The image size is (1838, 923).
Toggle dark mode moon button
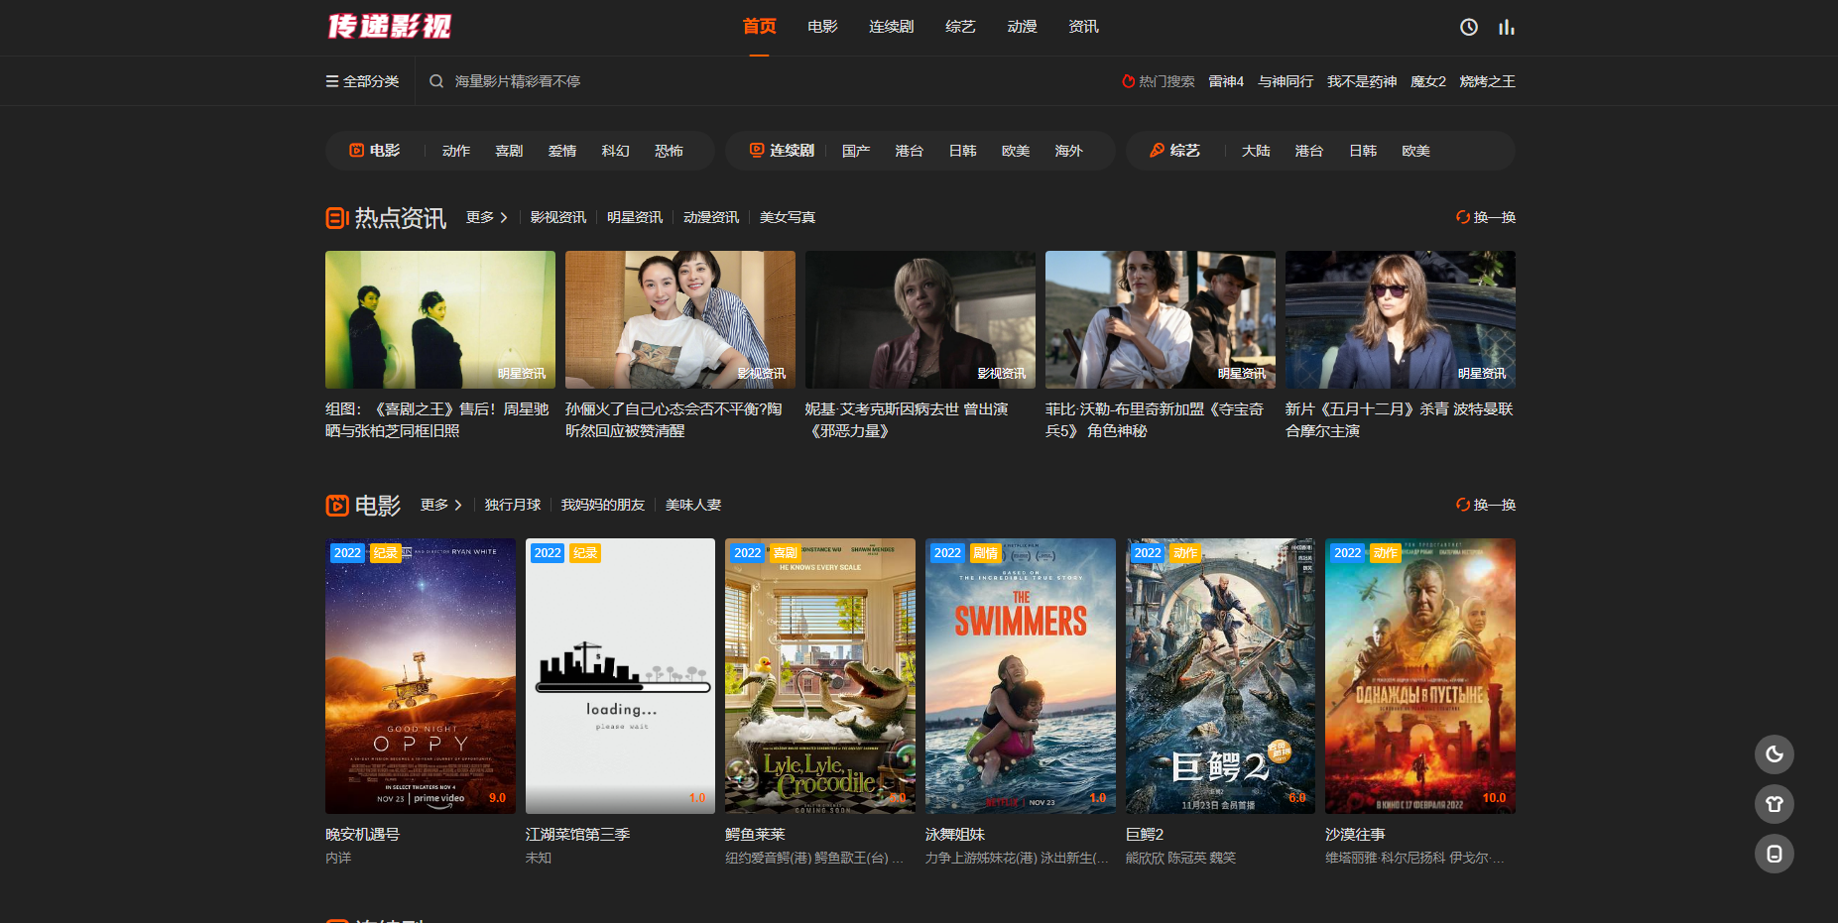point(1775,754)
